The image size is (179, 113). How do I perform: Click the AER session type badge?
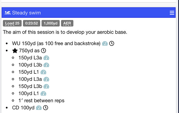tap(67, 23)
